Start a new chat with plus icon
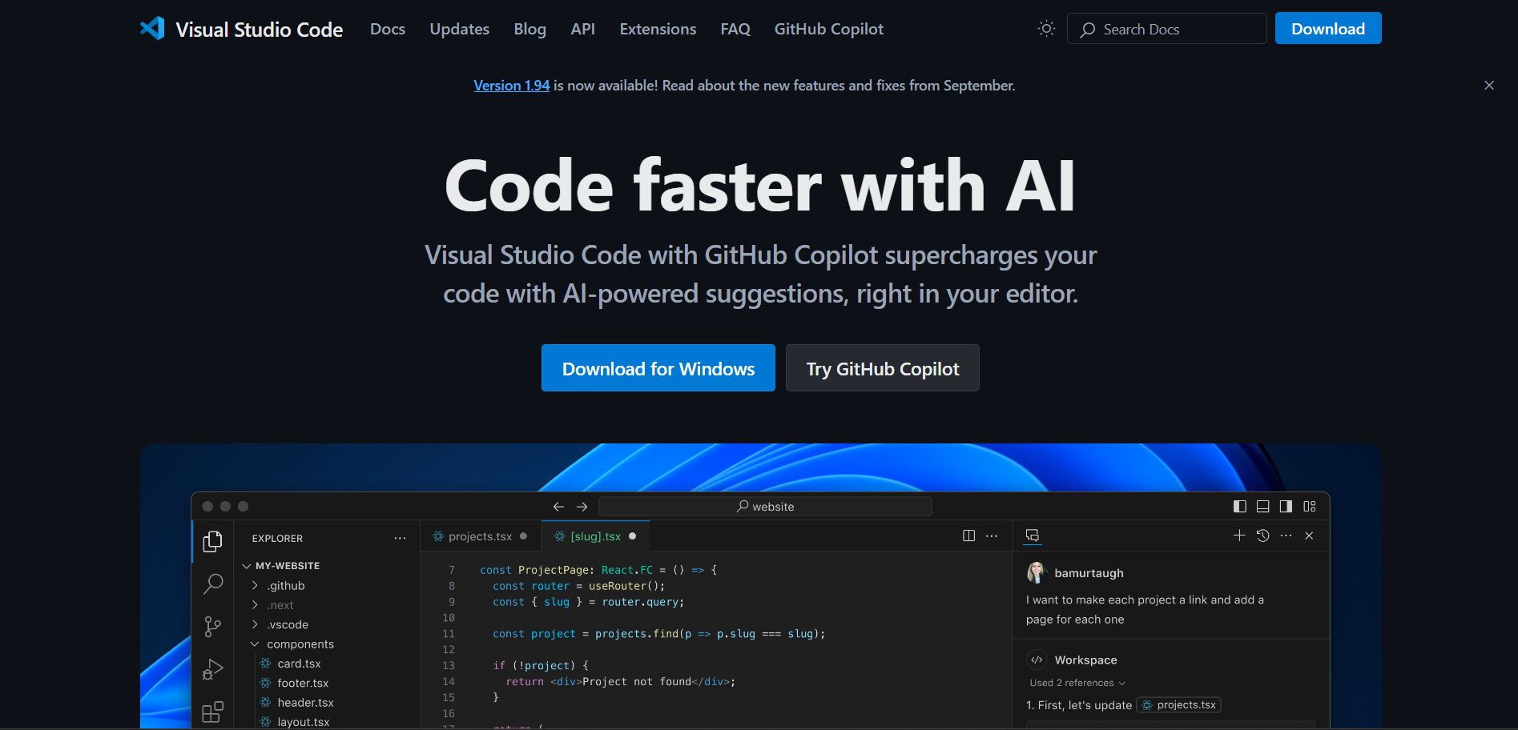1518x730 pixels. 1239,535
